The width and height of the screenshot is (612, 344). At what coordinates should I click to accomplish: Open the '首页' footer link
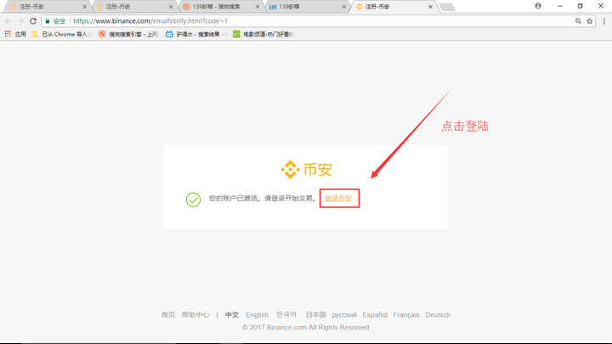click(x=168, y=315)
